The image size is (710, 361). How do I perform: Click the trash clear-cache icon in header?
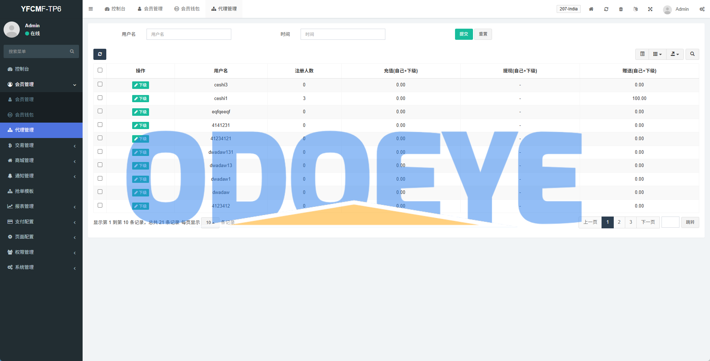click(621, 9)
